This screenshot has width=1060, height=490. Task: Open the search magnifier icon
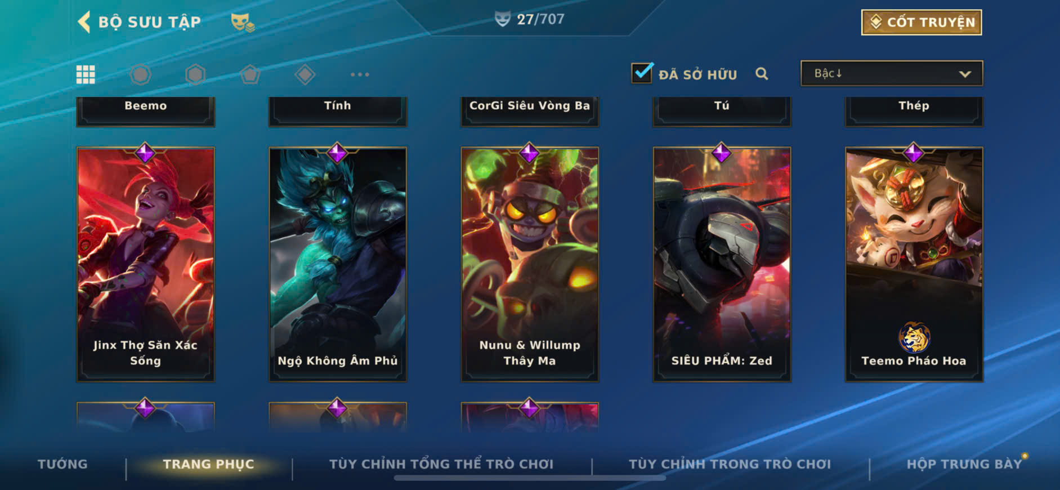coord(762,74)
